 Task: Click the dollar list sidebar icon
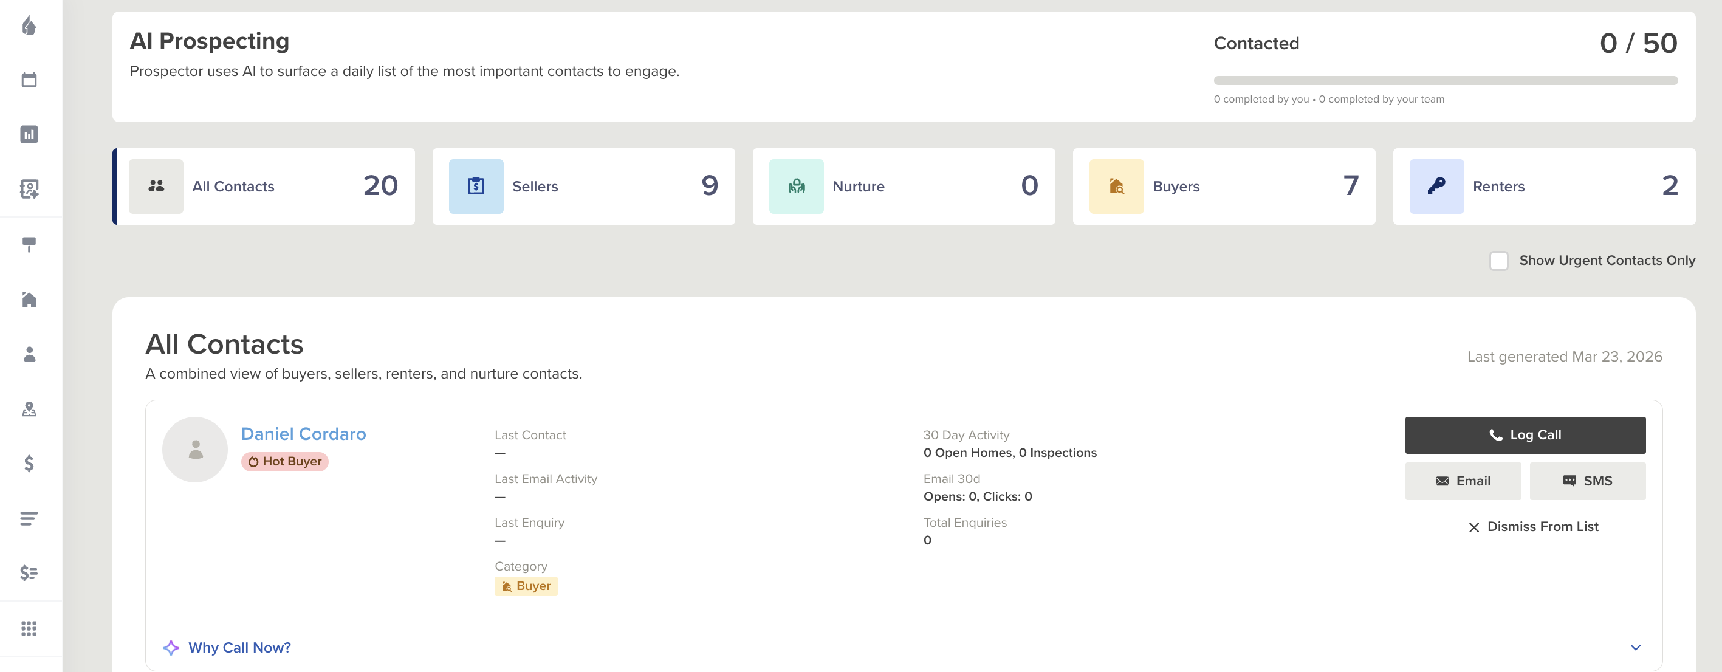(x=29, y=573)
